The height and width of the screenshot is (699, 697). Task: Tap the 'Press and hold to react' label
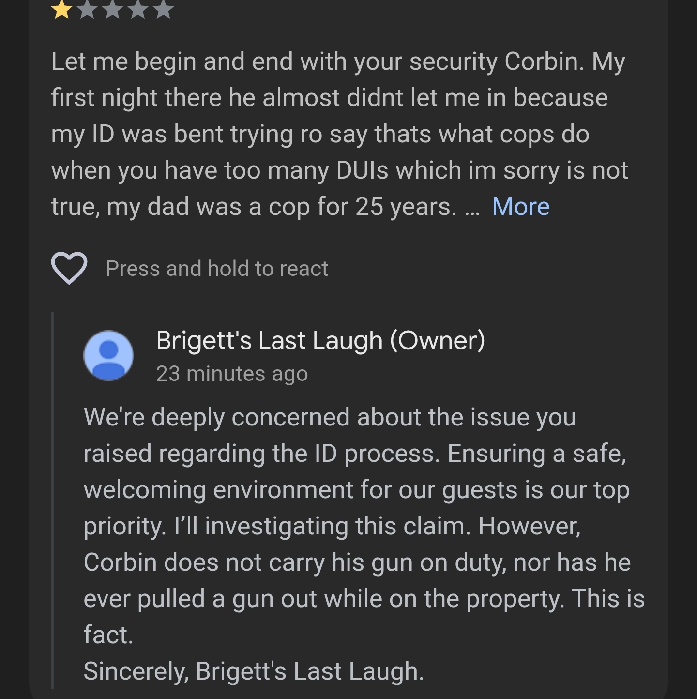(217, 269)
